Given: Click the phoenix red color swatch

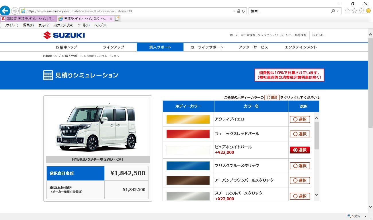Looking at the screenshot, I should coord(188,134).
